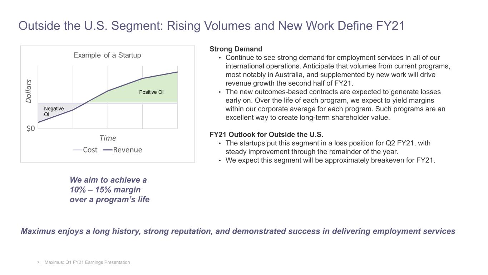Screen dimensions: 488x275
Task: Select the bottom Maximus italic summary text
Action: click(x=238, y=231)
